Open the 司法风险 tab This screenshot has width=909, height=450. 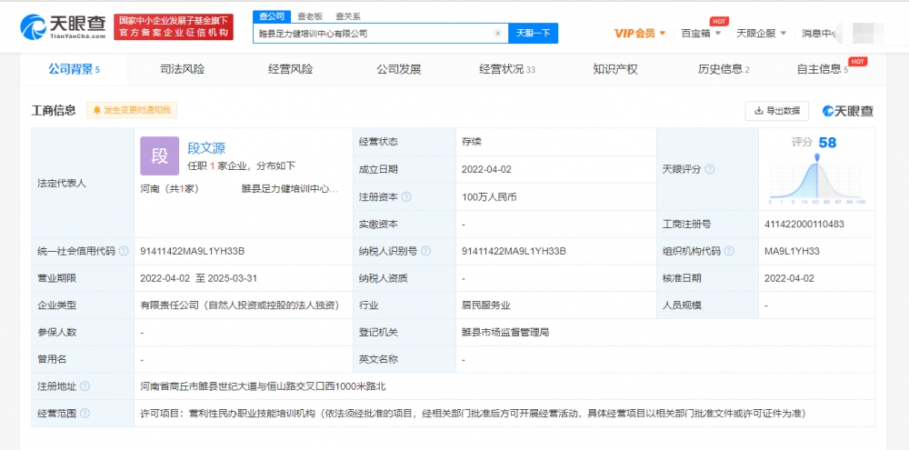click(182, 70)
